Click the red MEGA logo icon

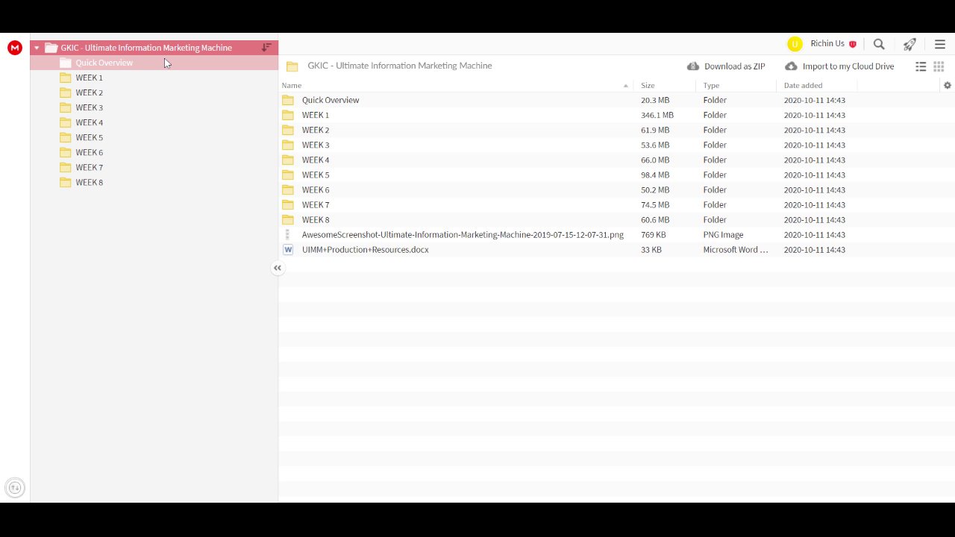click(x=14, y=48)
